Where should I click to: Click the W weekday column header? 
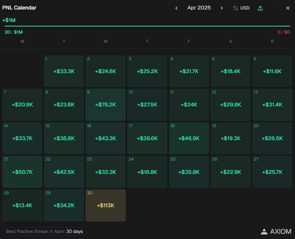click(106, 41)
